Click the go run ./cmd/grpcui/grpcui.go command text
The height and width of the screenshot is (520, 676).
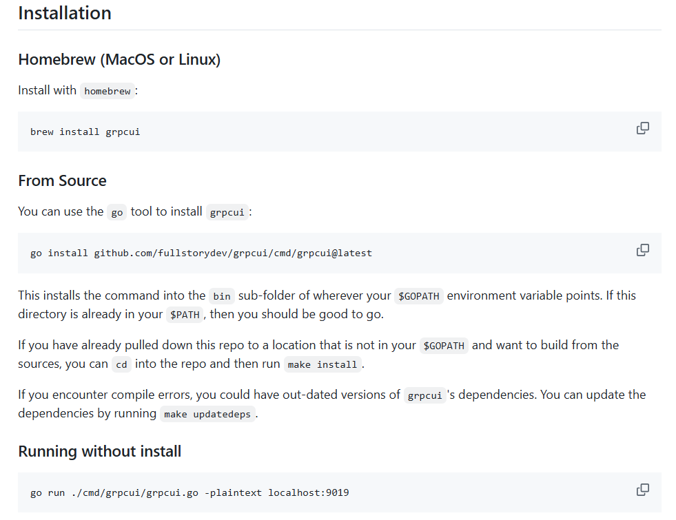(x=190, y=493)
